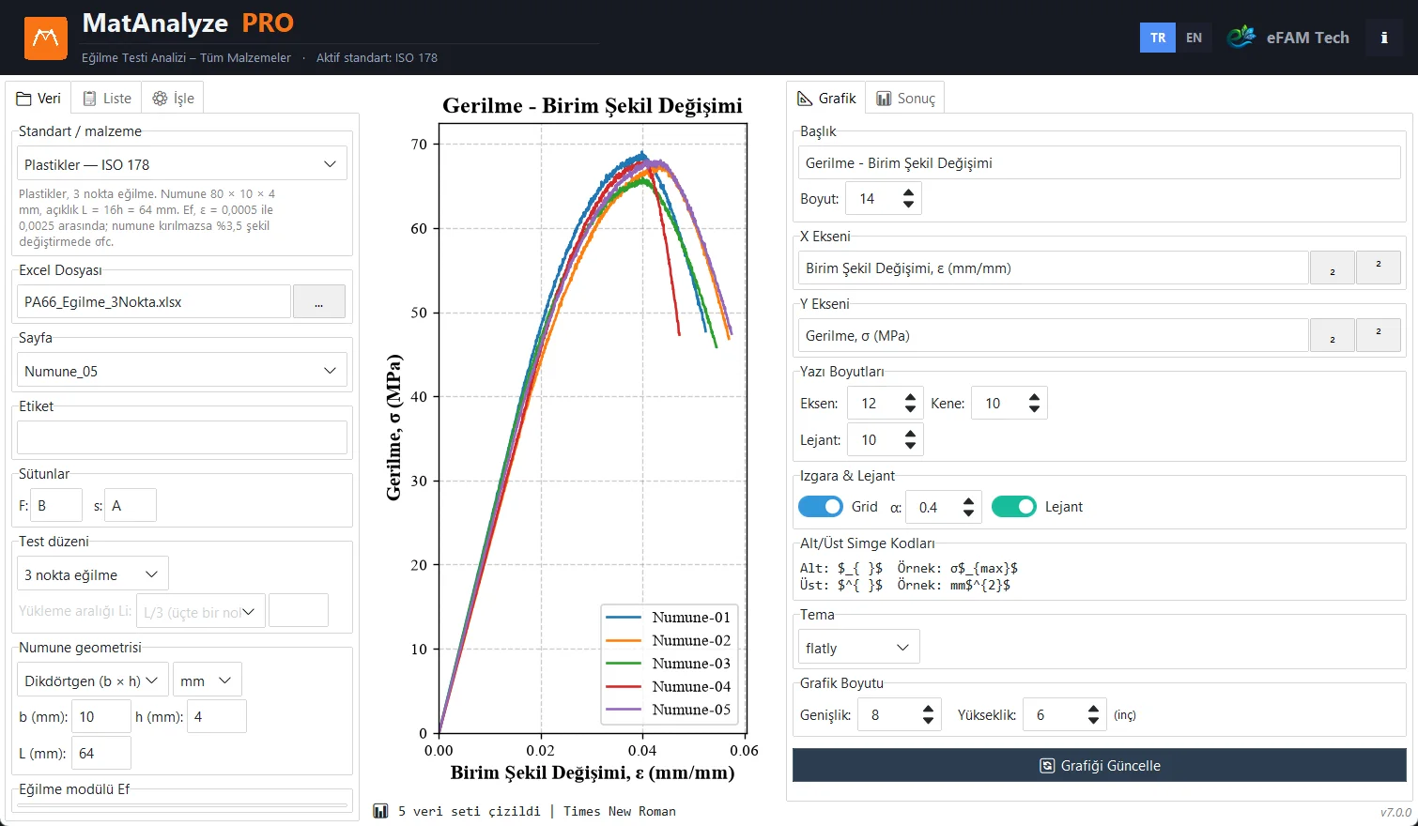1418x826 pixels.
Task: Click the Etiket input field
Action: [x=182, y=437]
